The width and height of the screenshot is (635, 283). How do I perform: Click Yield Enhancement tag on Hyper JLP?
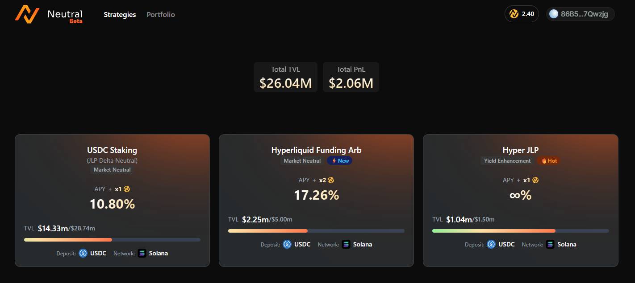point(507,161)
